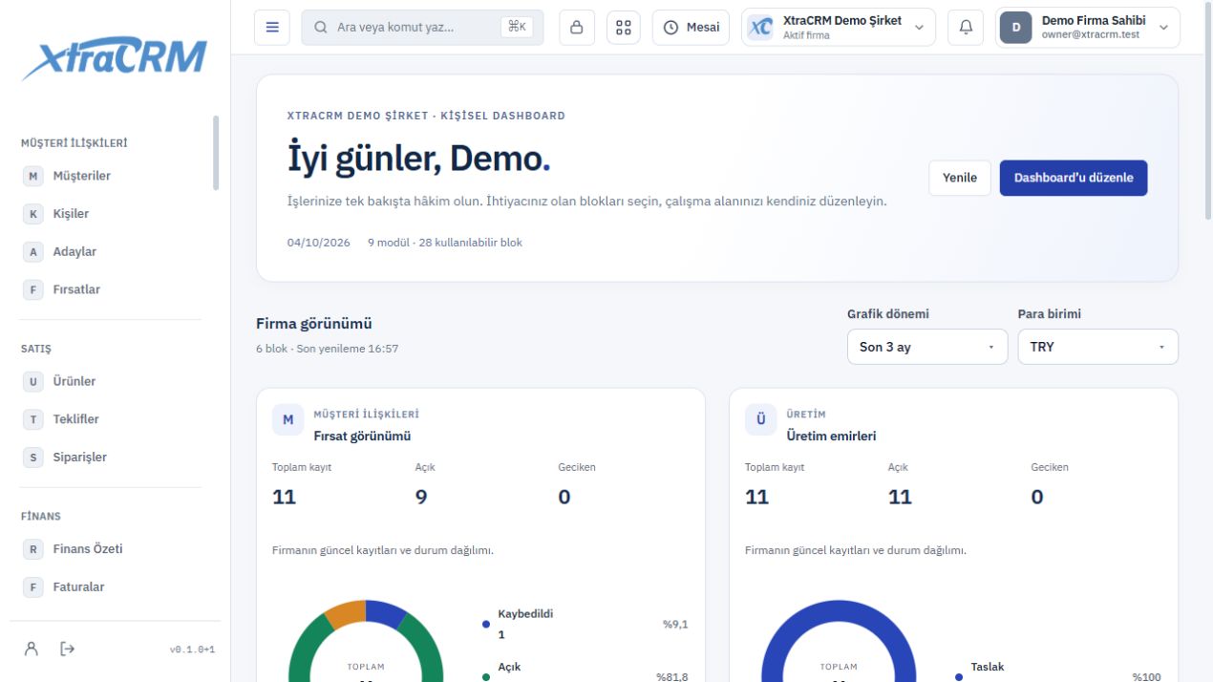Click the sidebar scrollbar
The height and width of the screenshot is (682, 1213).
coord(216,153)
